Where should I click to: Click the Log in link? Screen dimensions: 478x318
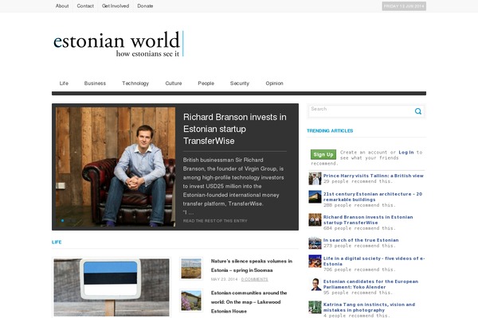[406, 152]
